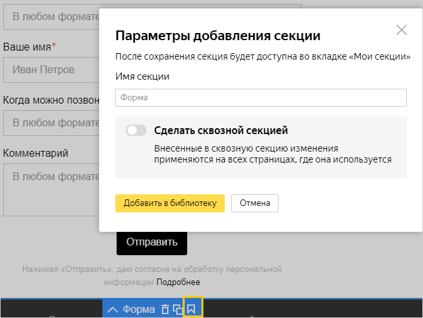Collapse section toolbar with the up chevron
Screen dimensions: 423x318
point(113,309)
